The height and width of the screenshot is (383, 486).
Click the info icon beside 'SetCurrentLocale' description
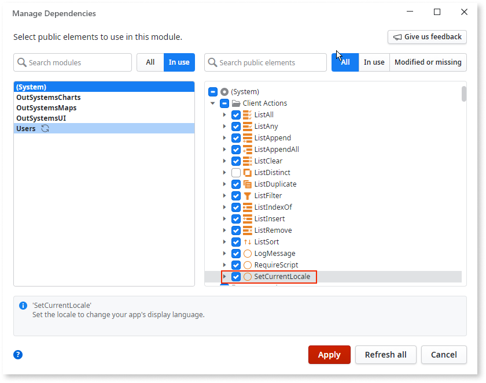tap(22, 305)
